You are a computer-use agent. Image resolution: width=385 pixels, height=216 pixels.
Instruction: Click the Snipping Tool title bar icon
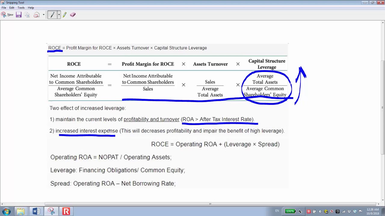pos(3,3)
